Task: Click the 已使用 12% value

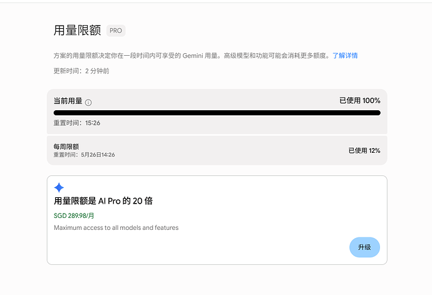Action: [x=364, y=150]
